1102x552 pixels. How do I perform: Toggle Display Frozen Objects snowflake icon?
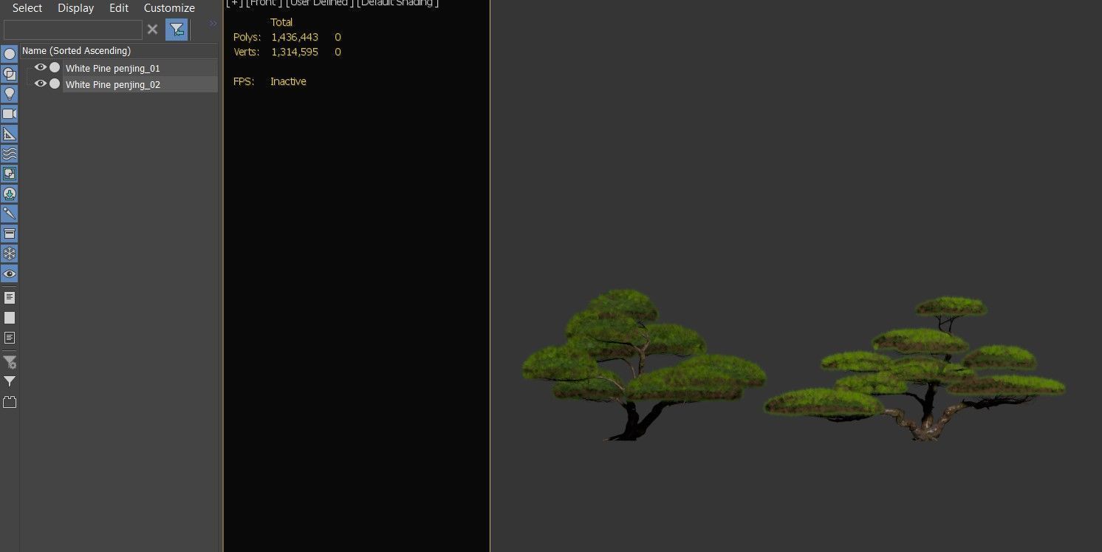click(x=10, y=253)
